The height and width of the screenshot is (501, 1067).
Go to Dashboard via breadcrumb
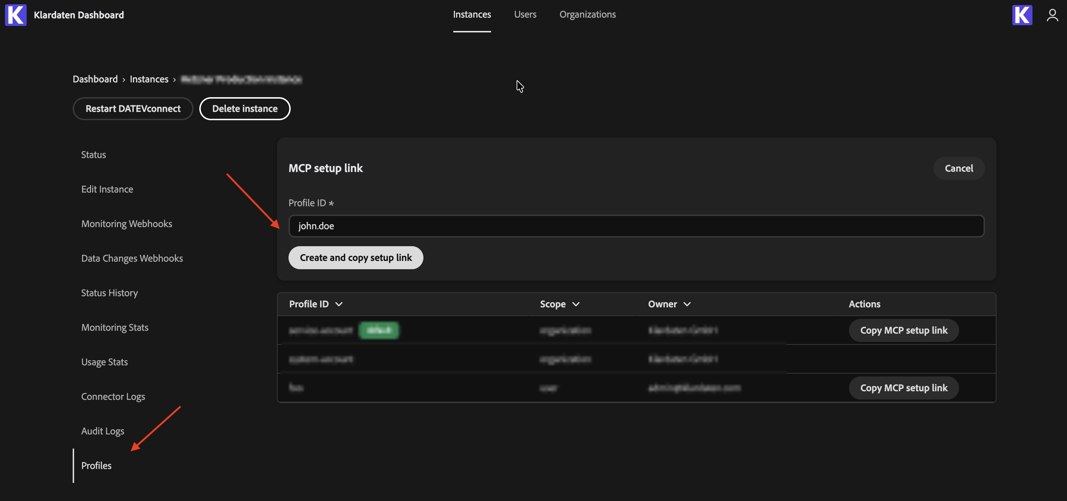point(95,79)
